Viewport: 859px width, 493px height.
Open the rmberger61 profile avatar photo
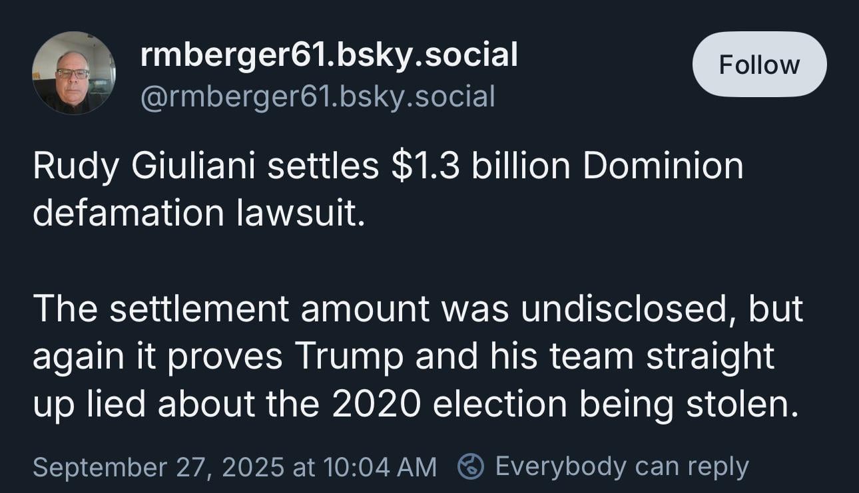pos(74,73)
